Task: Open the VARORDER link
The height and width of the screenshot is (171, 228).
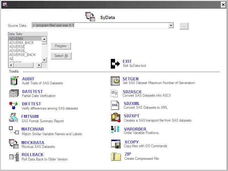Action: tap(135, 129)
